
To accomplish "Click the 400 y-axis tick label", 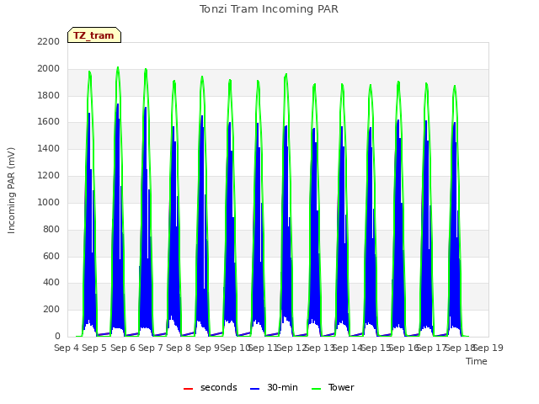I will pyautogui.click(x=51, y=283).
